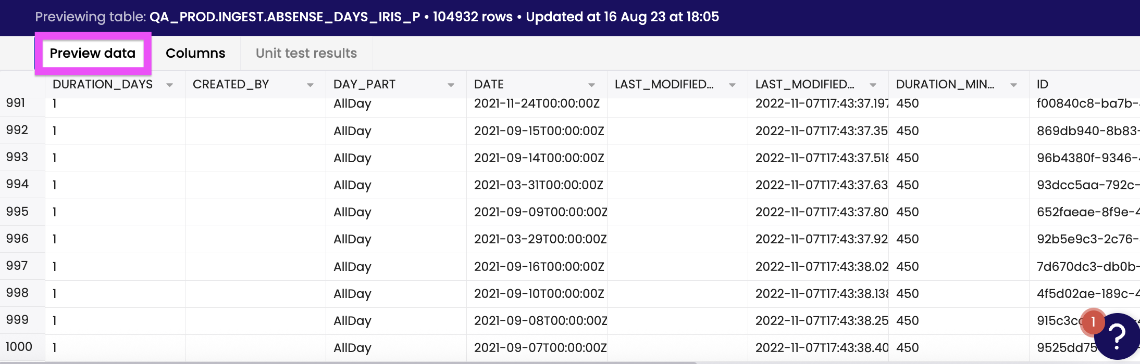Select the ID column header
The image size is (1140, 364).
point(1084,84)
